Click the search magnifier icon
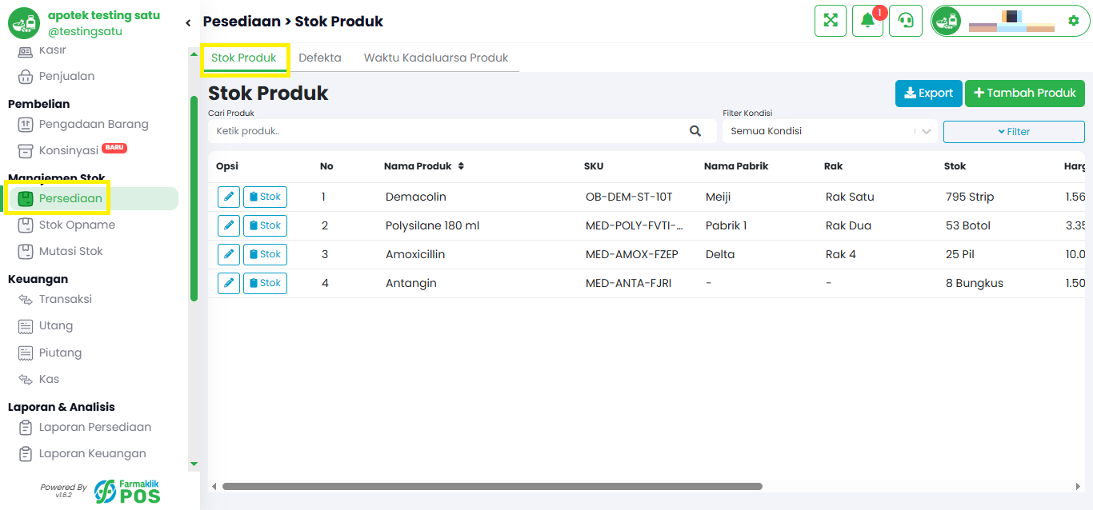 [x=695, y=131]
